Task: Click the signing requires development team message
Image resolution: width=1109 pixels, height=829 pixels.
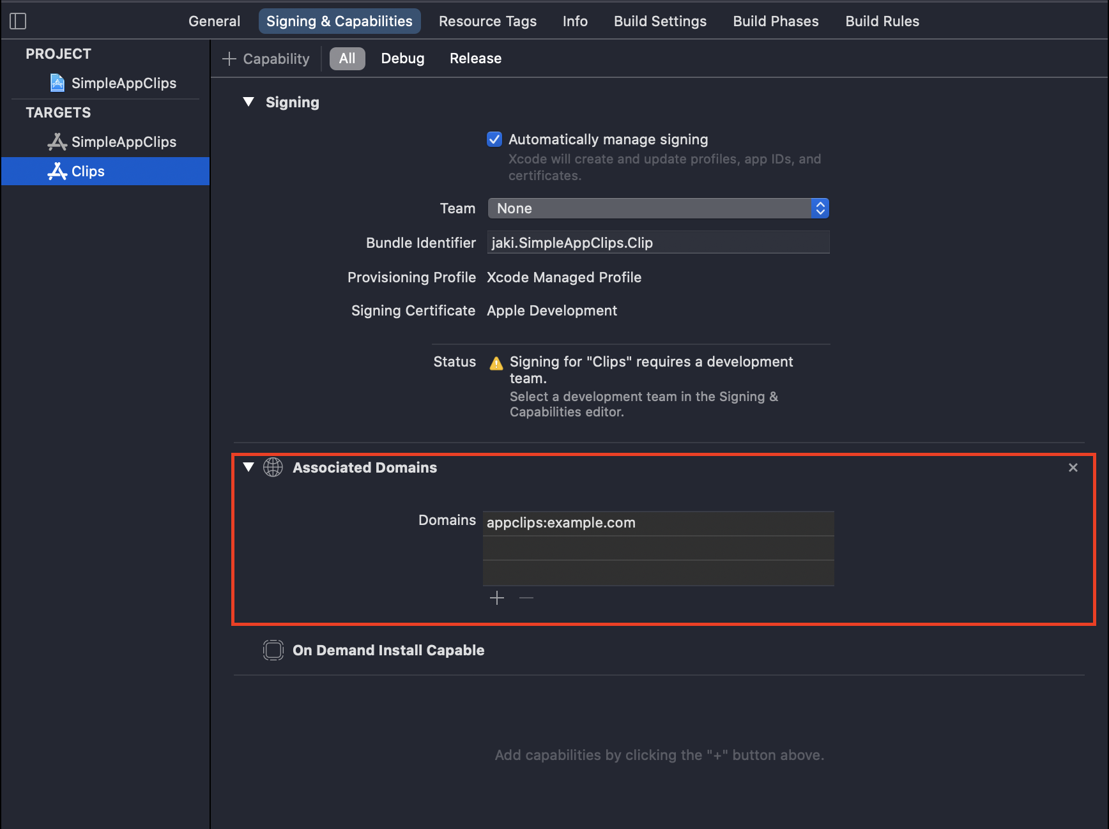Action: (x=651, y=370)
